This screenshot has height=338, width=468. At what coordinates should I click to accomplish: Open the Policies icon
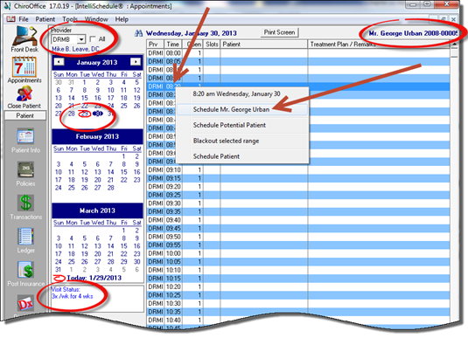point(25,169)
